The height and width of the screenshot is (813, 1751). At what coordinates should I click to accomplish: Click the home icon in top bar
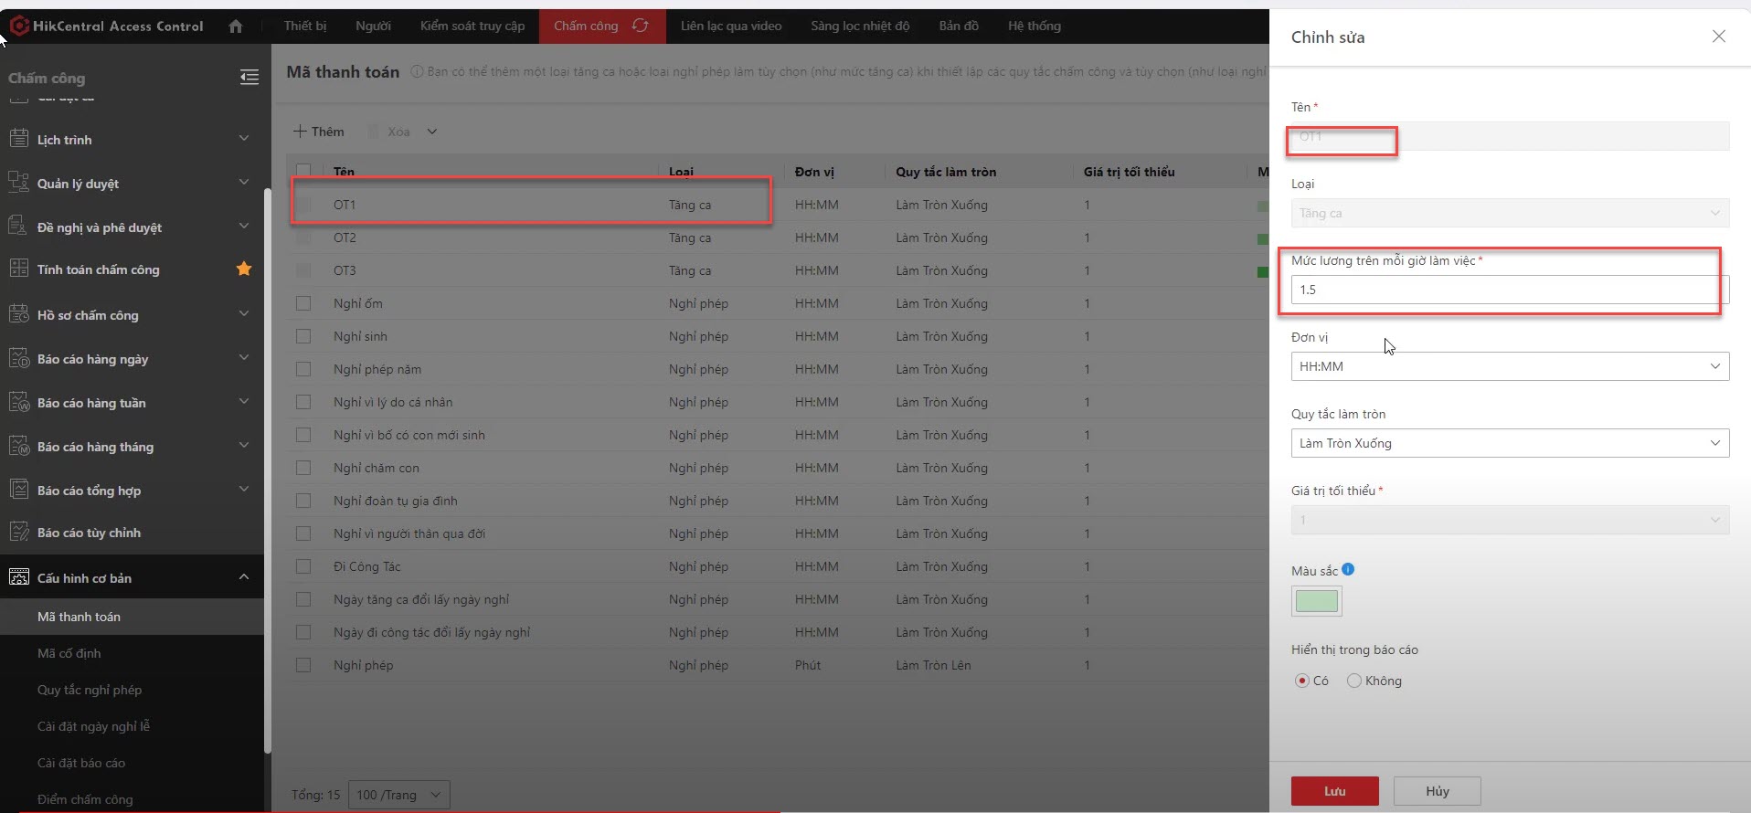[236, 26]
